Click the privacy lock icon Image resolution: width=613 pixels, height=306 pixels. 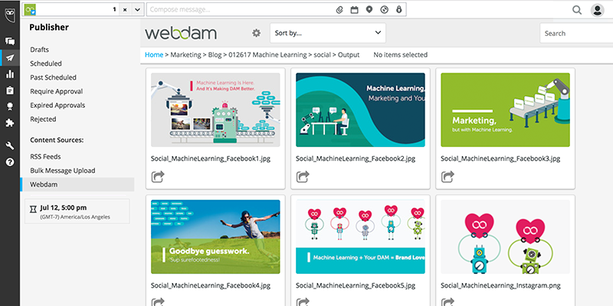(x=398, y=10)
